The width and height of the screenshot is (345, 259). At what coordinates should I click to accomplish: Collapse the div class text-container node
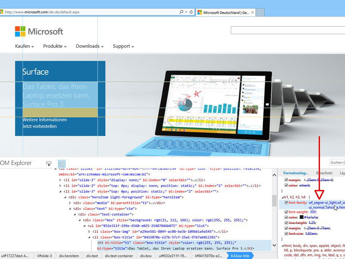tap(75, 215)
